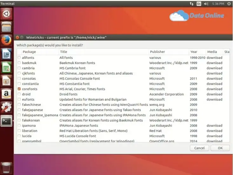
Task: Launch Firefox from the dock
Action: [6, 40]
